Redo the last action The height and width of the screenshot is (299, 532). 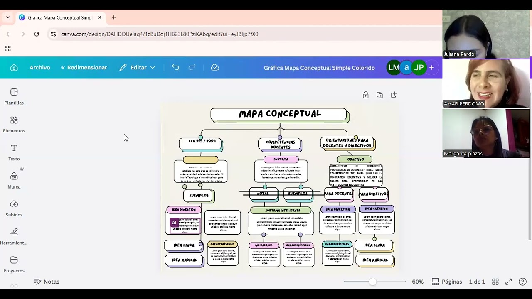[192, 67]
